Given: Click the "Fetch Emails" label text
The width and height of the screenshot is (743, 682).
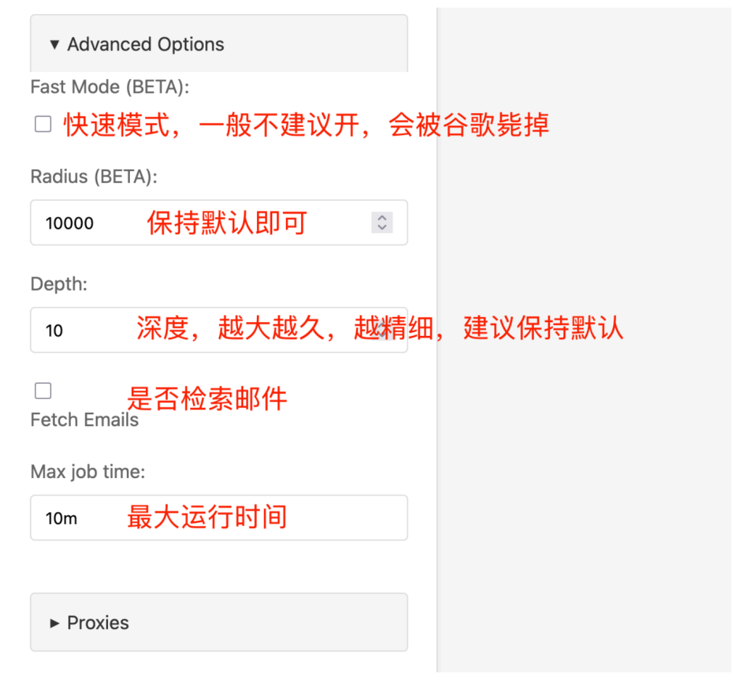Looking at the screenshot, I should (x=84, y=420).
